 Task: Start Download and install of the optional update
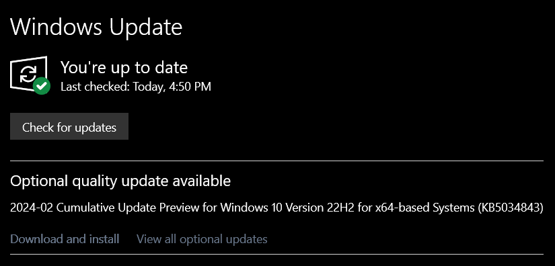[x=65, y=239]
